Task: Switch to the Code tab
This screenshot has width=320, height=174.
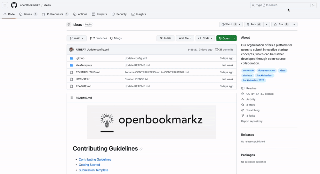Action: coord(9,14)
